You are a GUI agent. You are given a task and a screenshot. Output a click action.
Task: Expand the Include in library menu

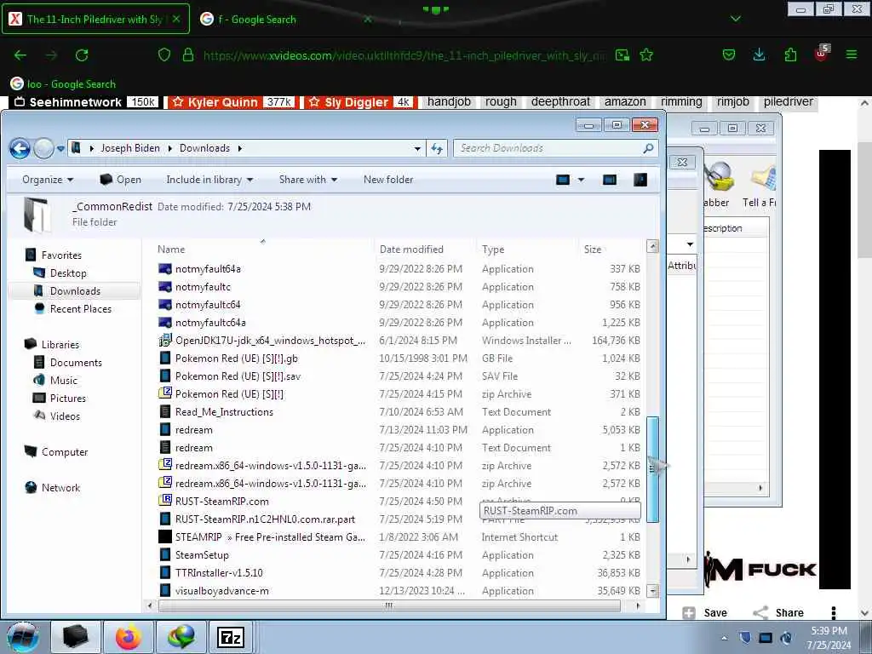(209, 180)
